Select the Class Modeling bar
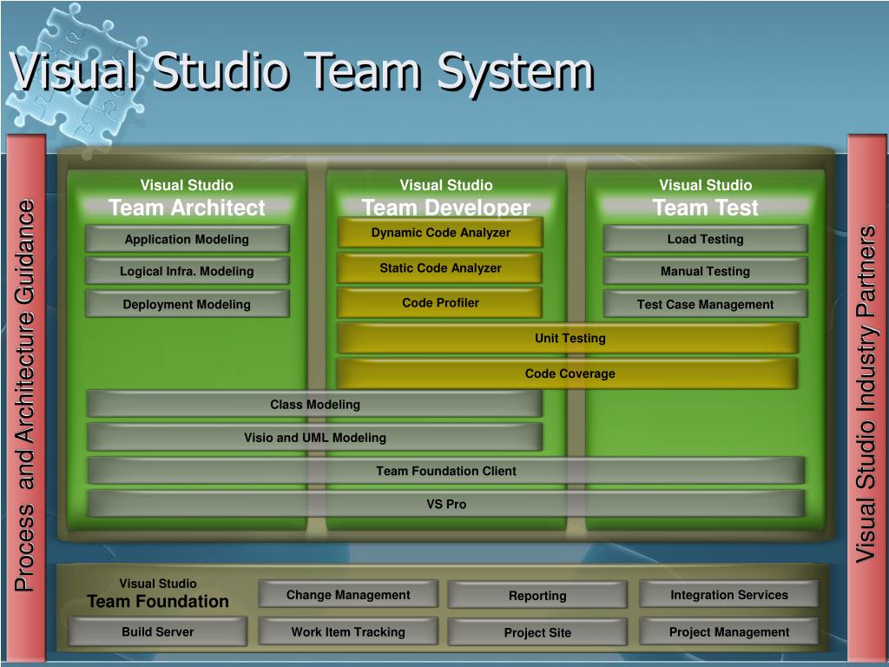 314,405
